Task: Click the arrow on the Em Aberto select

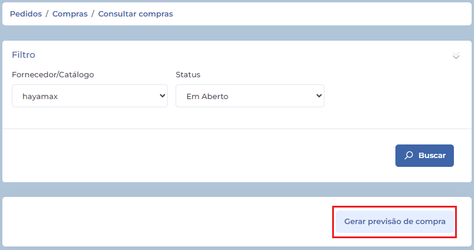Action: pyautogui.click(x=319, y=96)
